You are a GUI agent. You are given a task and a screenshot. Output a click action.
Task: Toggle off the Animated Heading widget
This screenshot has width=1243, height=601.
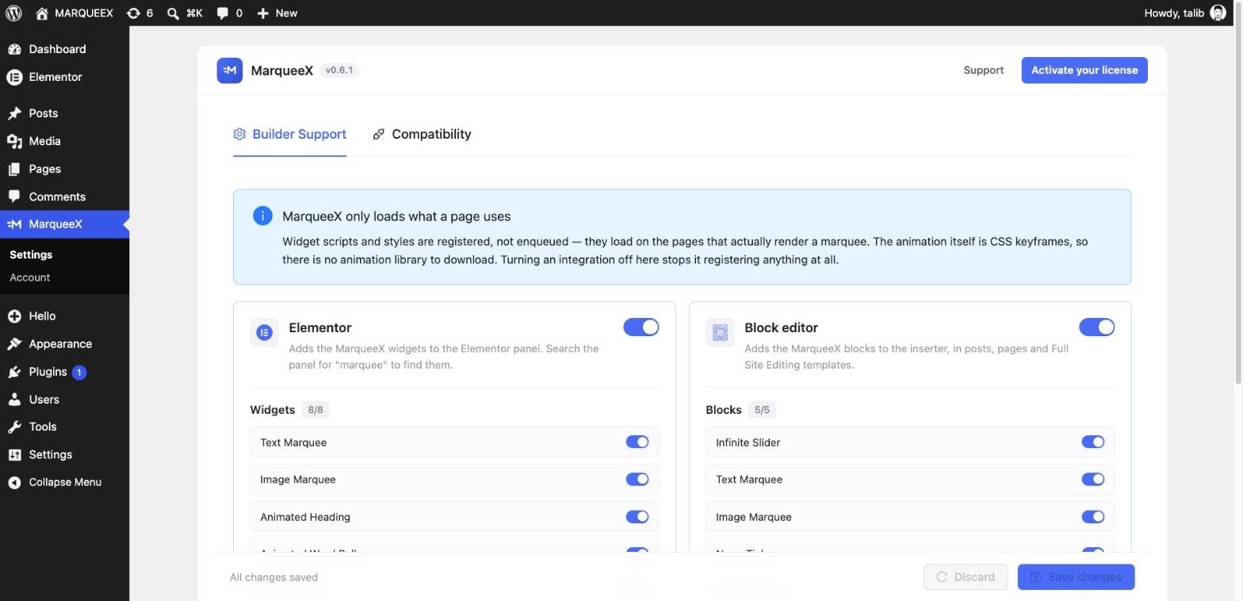pyautogui.click(x=637, y=517)
